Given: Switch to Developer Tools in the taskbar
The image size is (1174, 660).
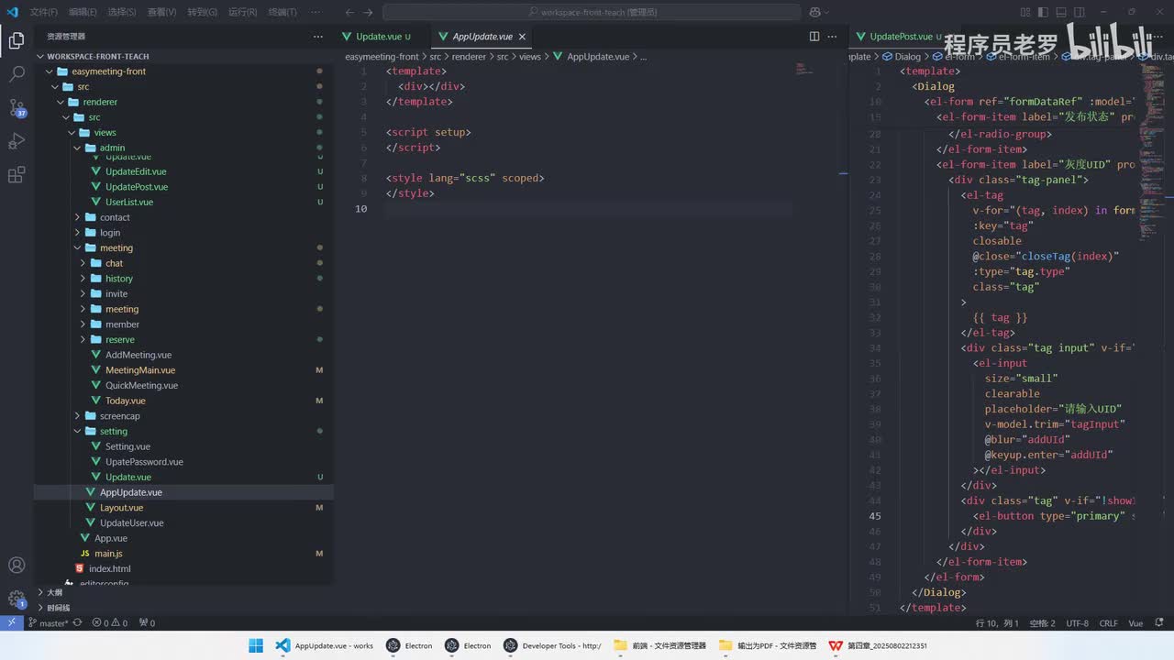Looking at the screenshot, I should 553,645.
